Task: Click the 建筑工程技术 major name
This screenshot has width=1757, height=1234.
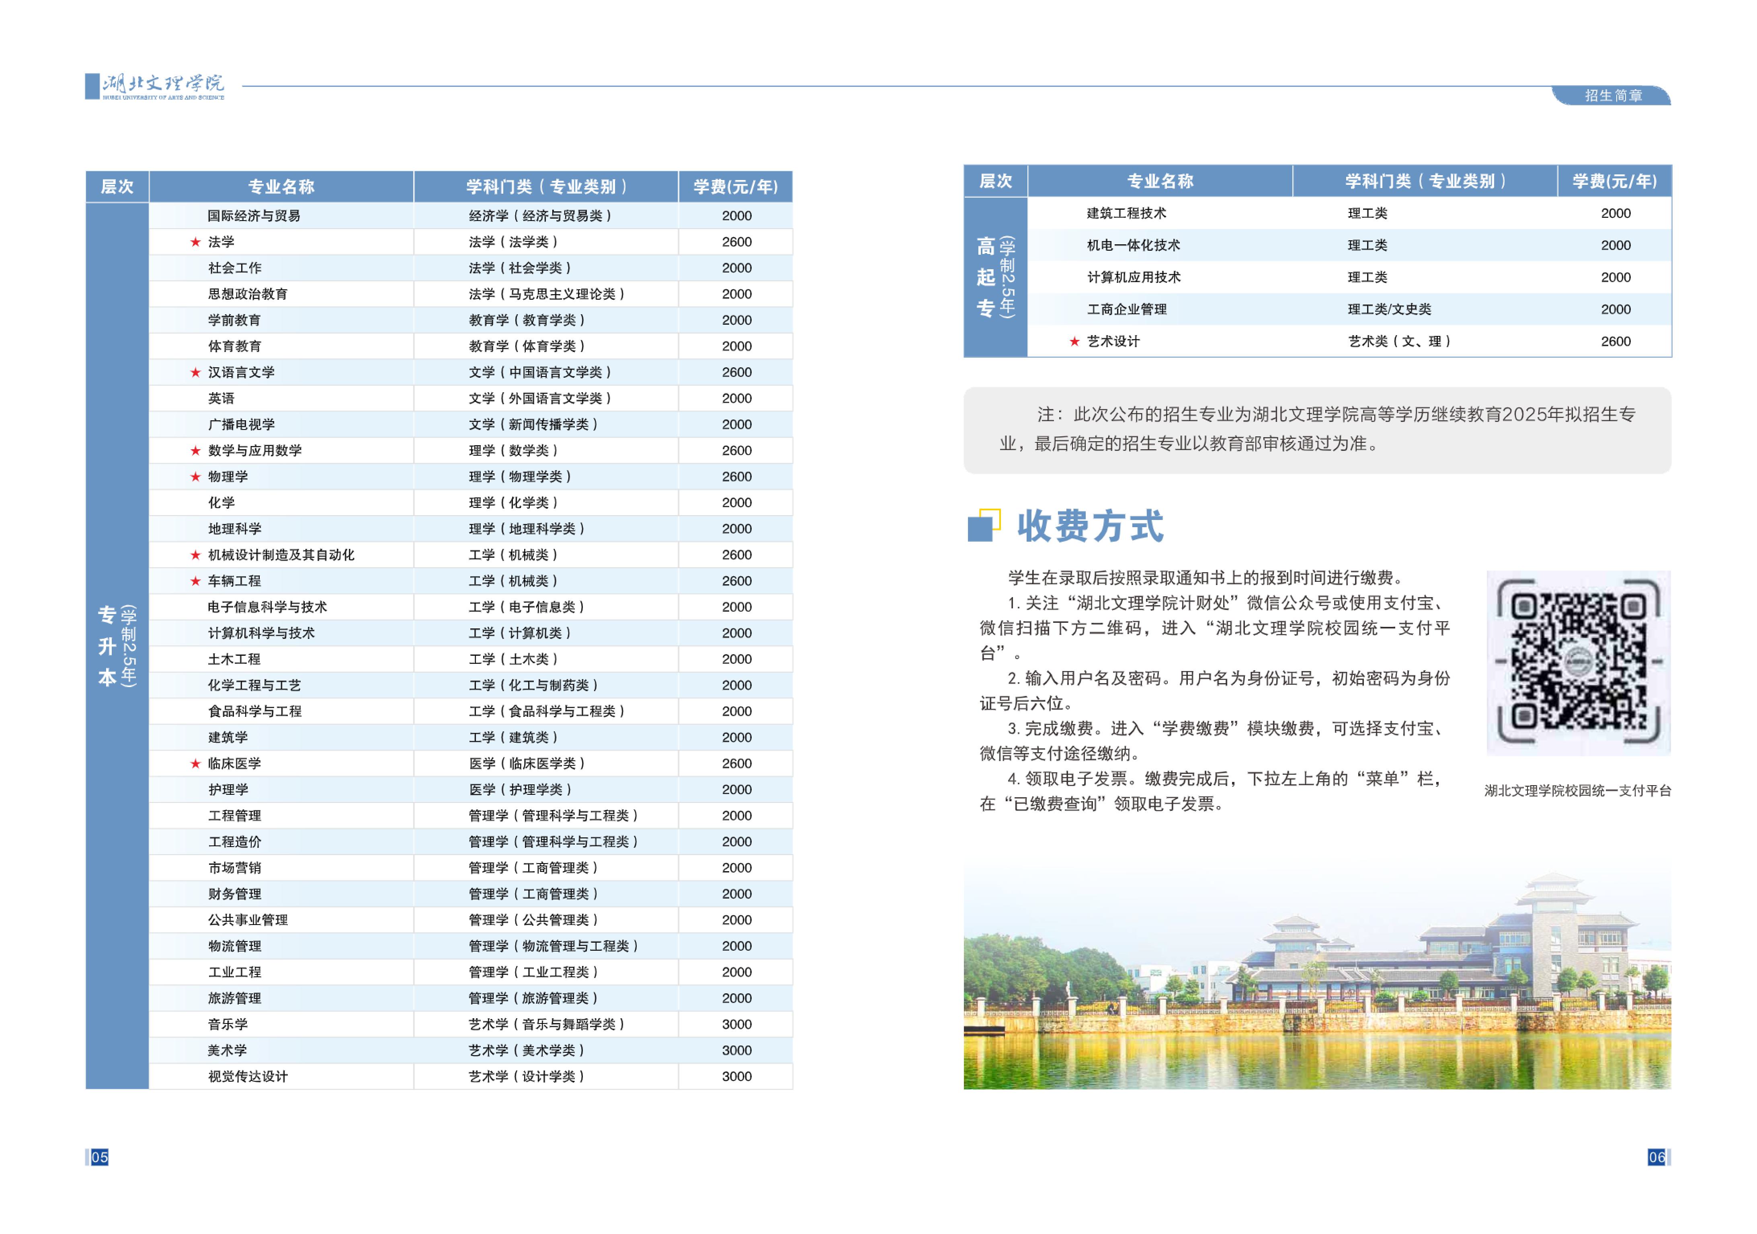Action: point(1126,213)
